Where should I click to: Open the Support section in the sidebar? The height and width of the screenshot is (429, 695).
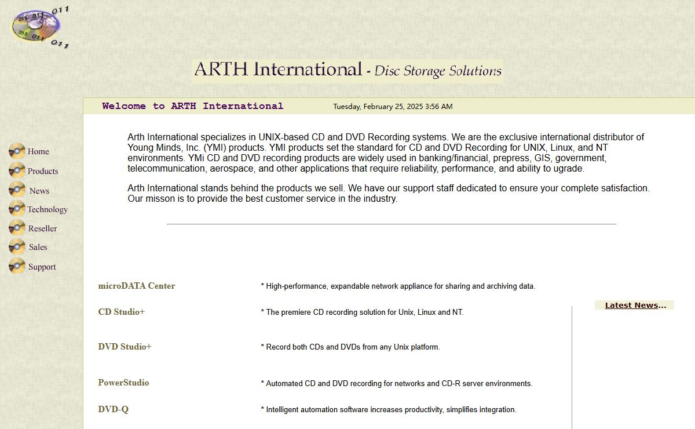(x=42, y=267)
